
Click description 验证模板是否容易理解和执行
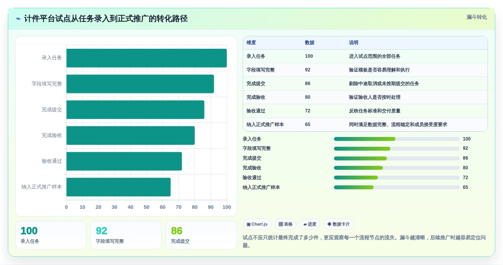click(379, 70)
